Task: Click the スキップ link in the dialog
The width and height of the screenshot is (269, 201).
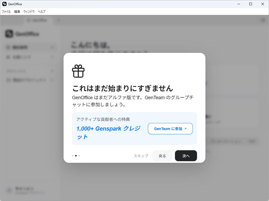Action: click(x=141, y=156)
